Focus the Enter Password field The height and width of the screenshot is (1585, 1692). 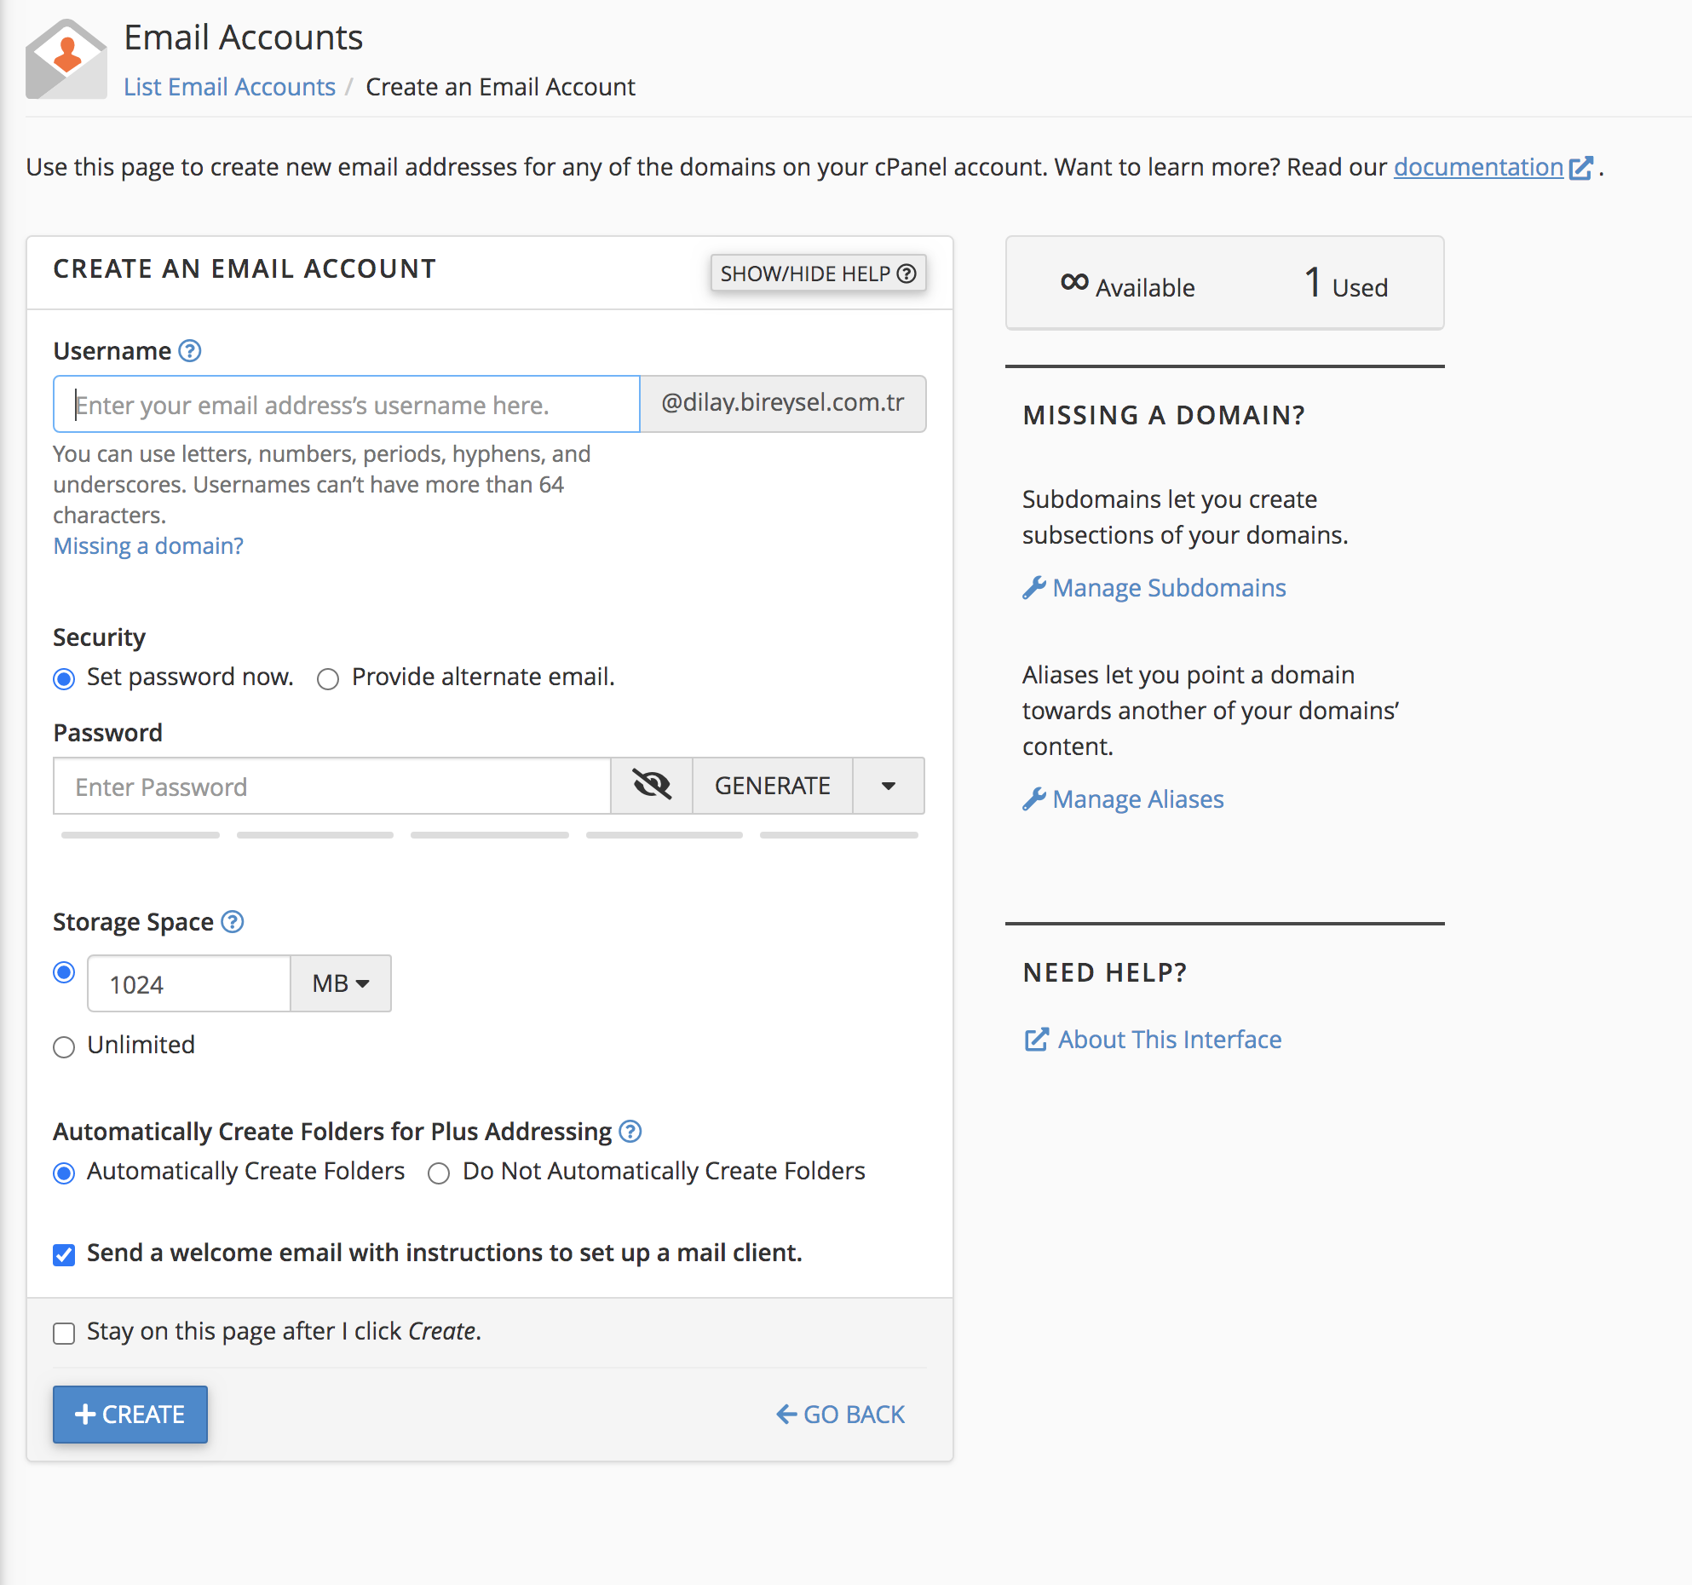click(x=332, y=786)
